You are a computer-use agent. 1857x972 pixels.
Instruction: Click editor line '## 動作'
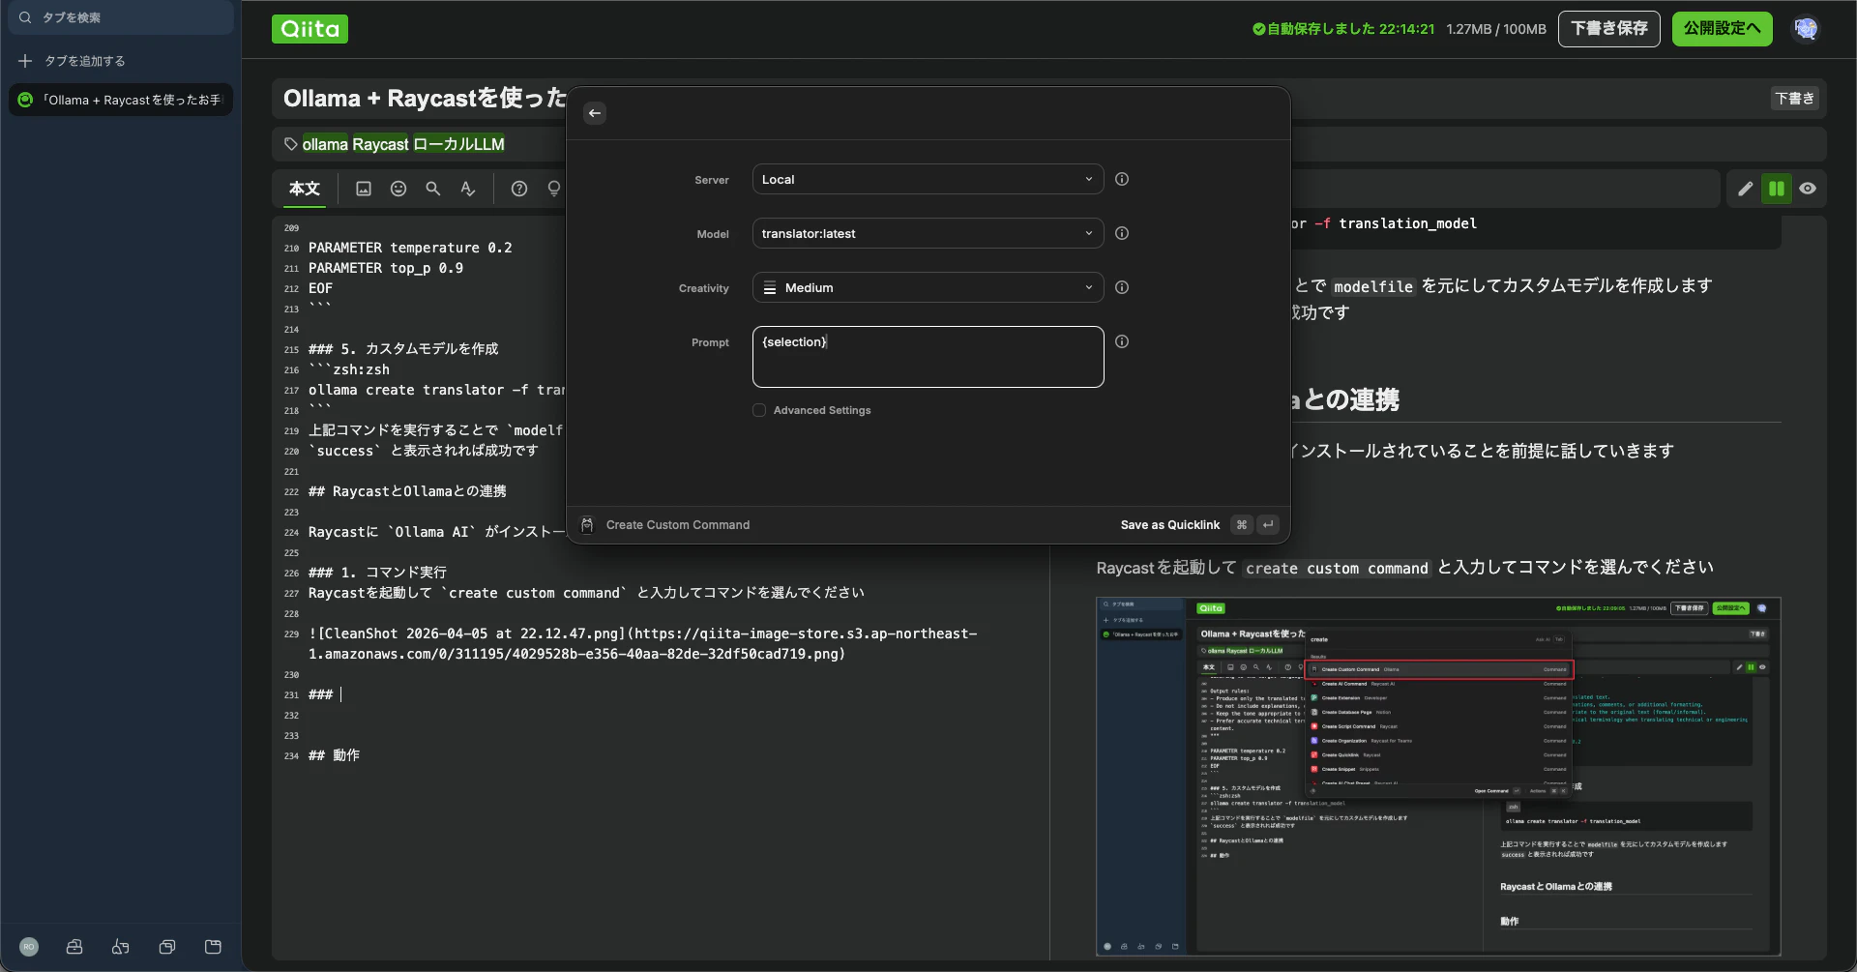click(x=334, y=755)
